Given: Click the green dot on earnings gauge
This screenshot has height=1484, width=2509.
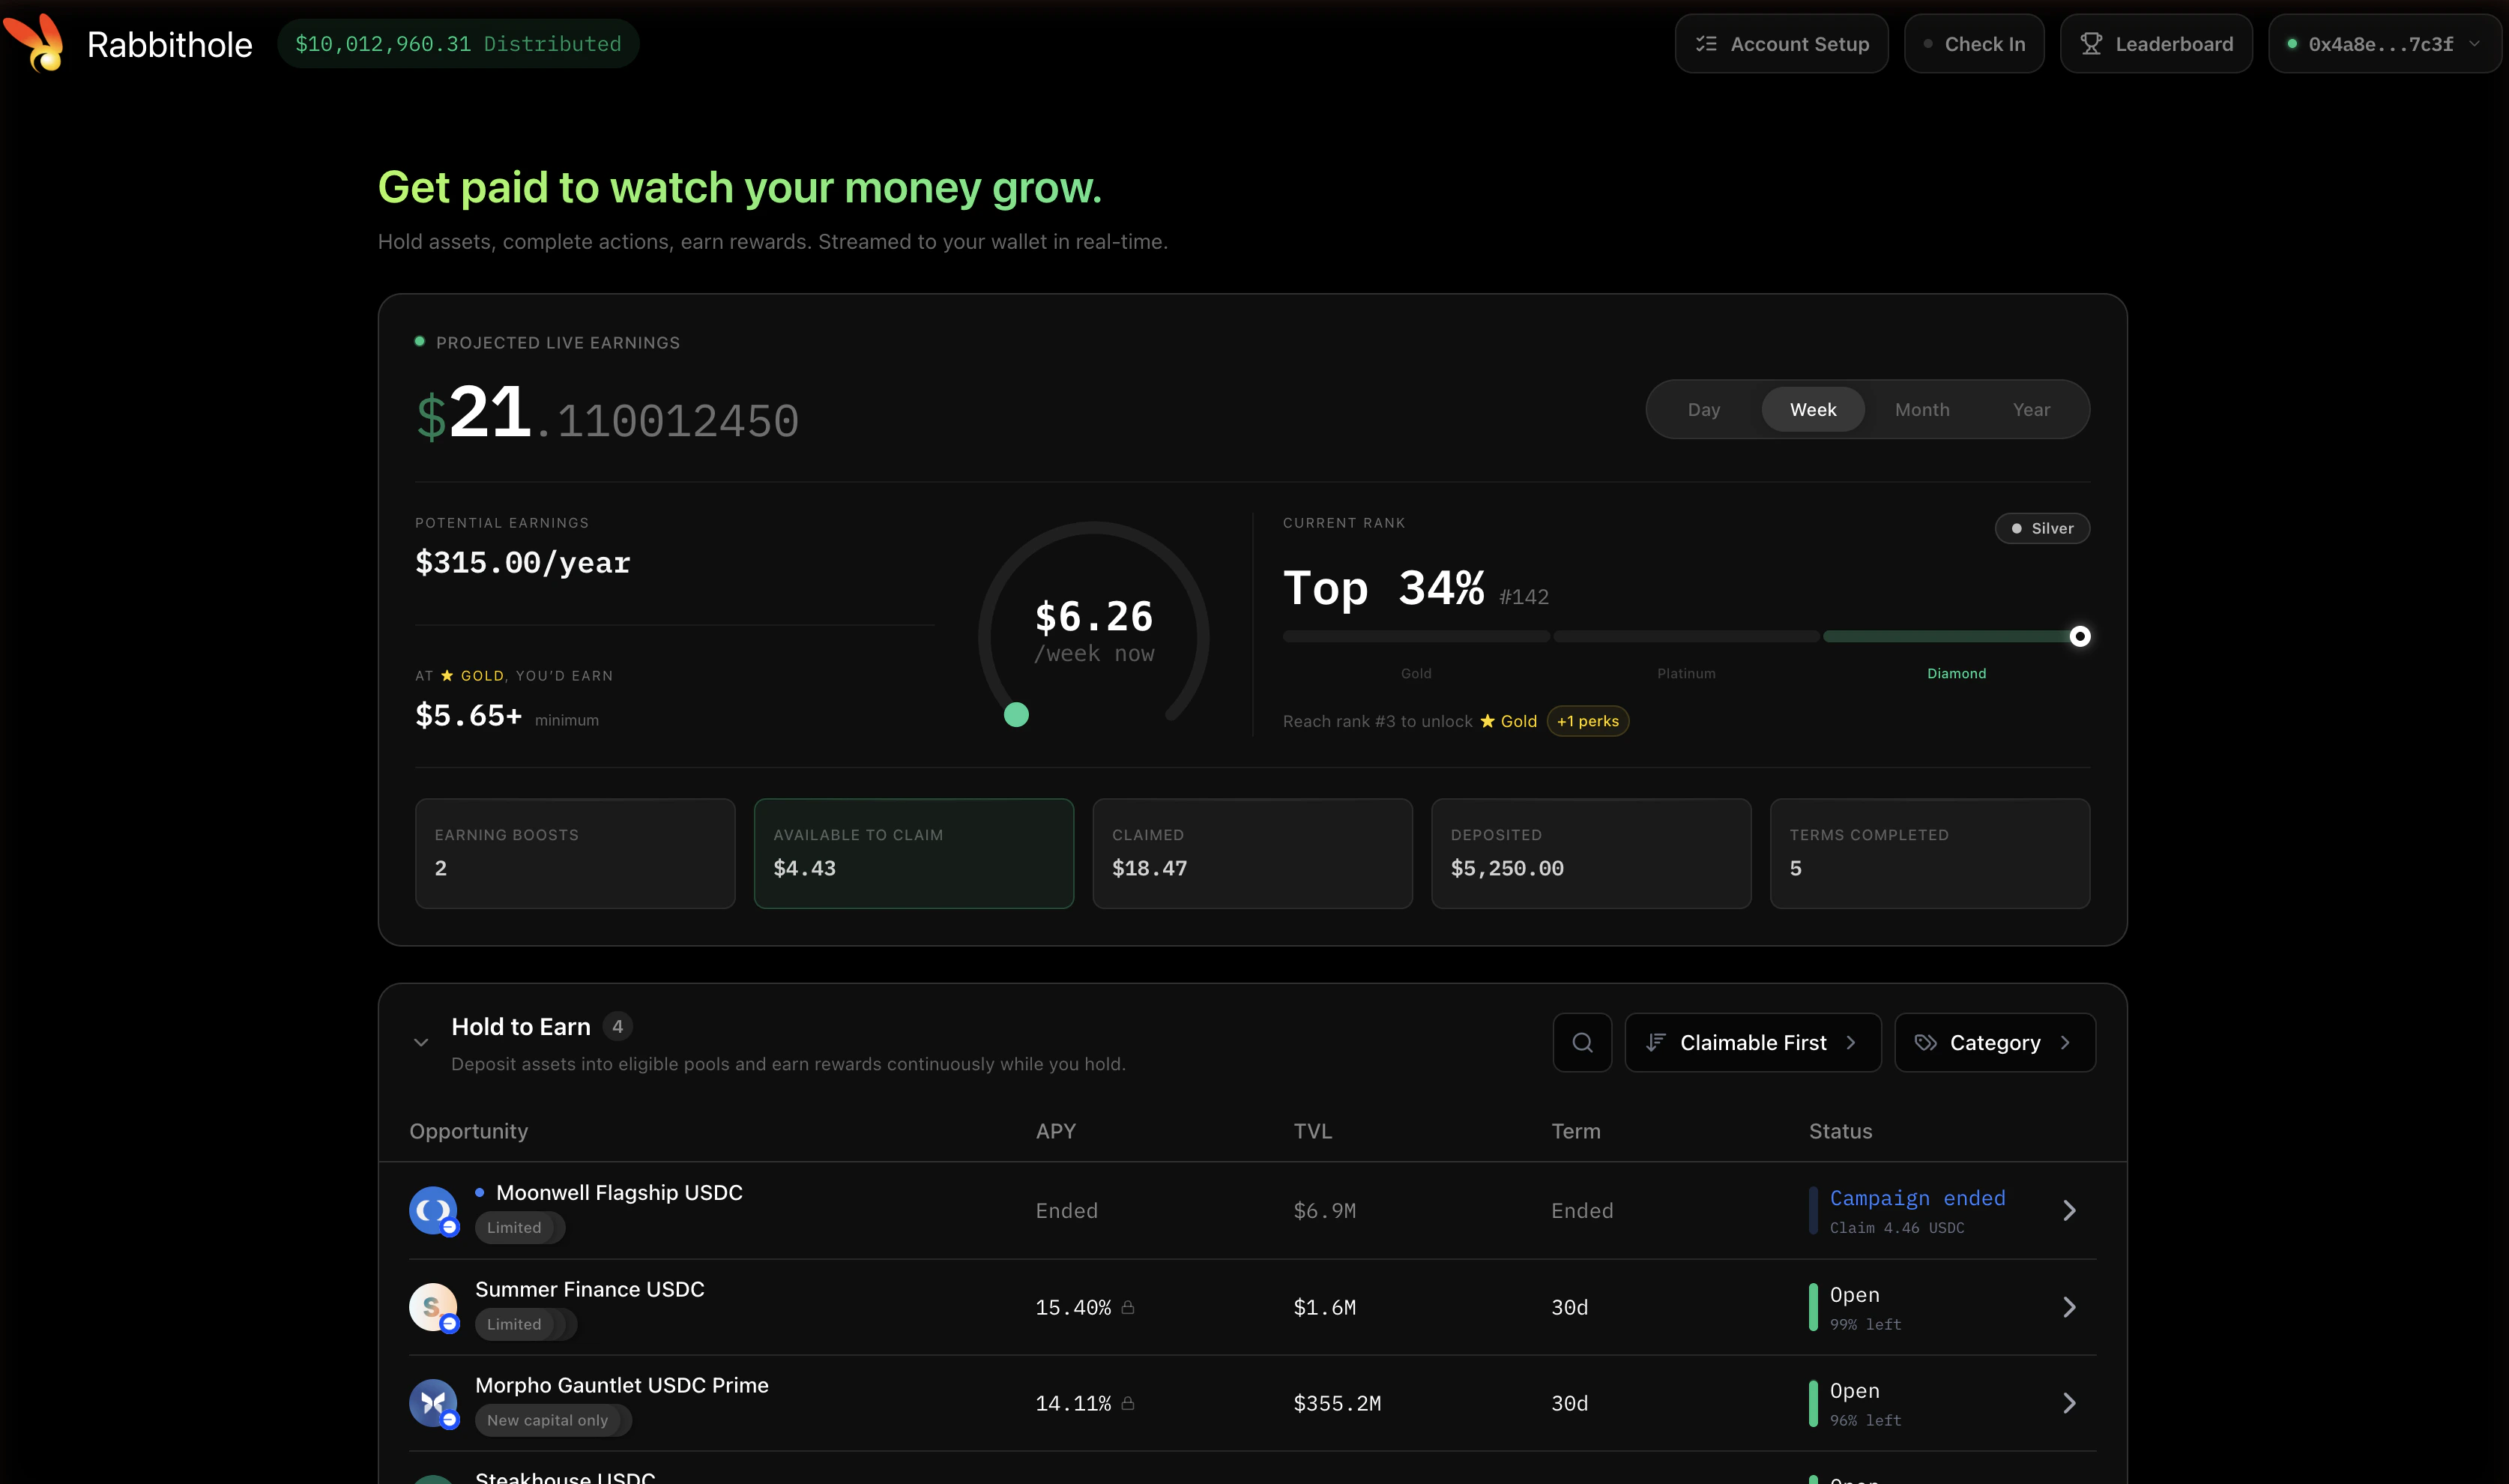Looking at the screenshot, I should [x=1015, y=714].
